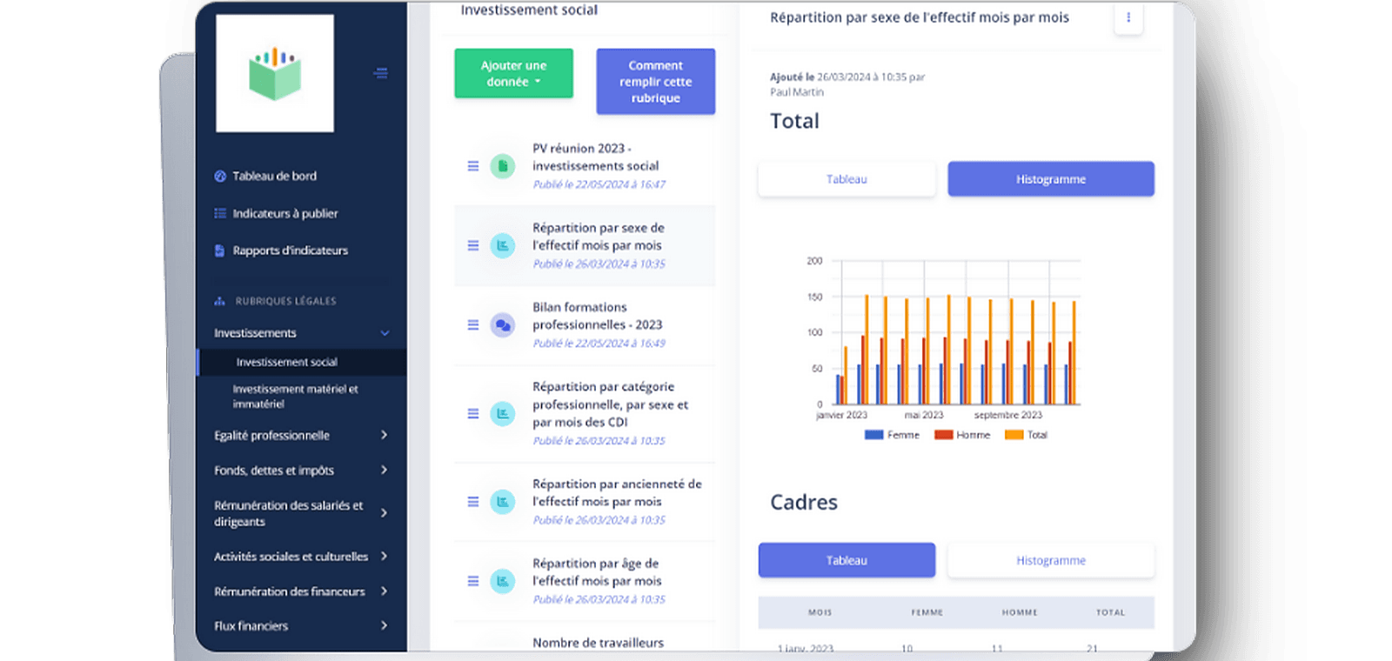Open Répartition par catégorie professionnelle entry
The height and width of the screenshot is (661, 1392).
610,404
